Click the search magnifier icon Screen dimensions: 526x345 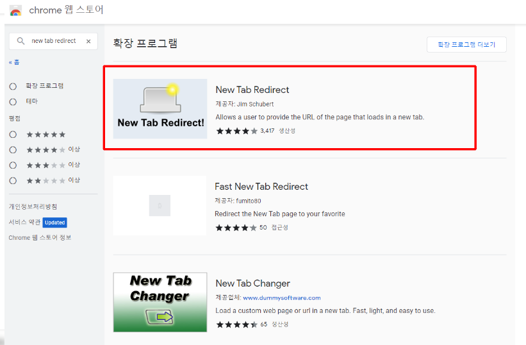[21, 41]
